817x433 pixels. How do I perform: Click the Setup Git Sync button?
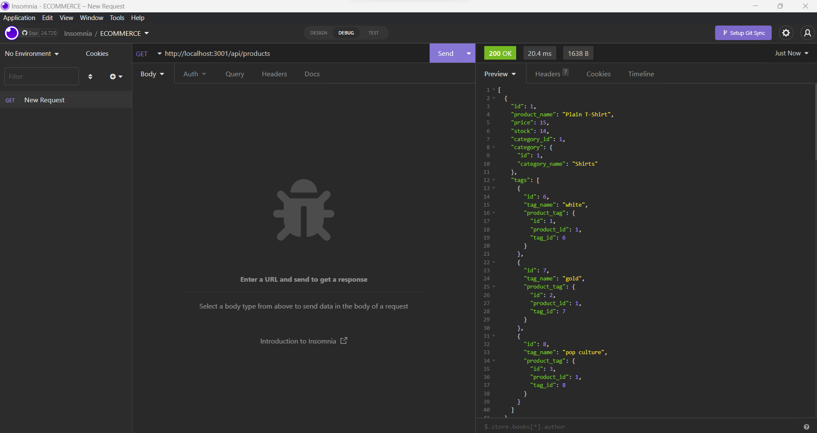coord(743,33)
